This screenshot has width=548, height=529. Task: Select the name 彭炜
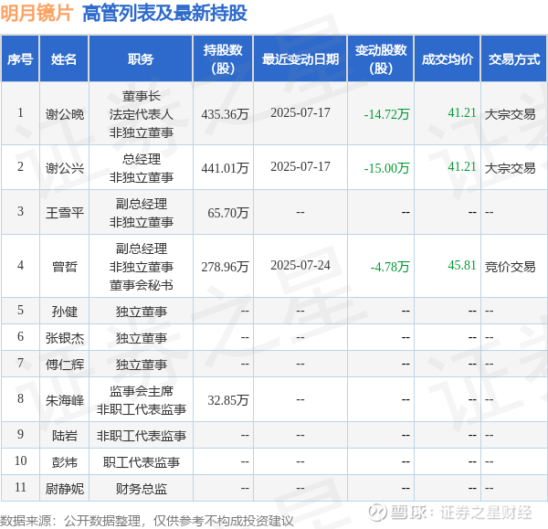coord(65,462)
